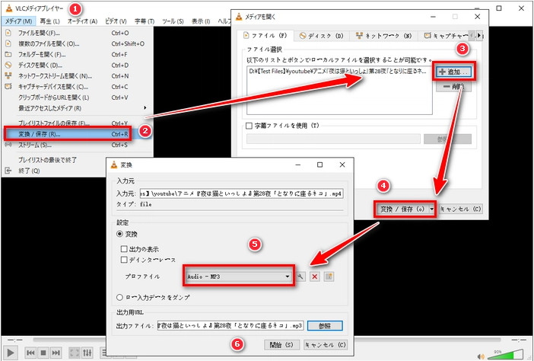
Task: Choose ストリーム (S)... menu entry
Action: pos(78,145)
